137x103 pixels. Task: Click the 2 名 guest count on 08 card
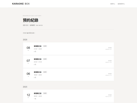coord(35,51)
